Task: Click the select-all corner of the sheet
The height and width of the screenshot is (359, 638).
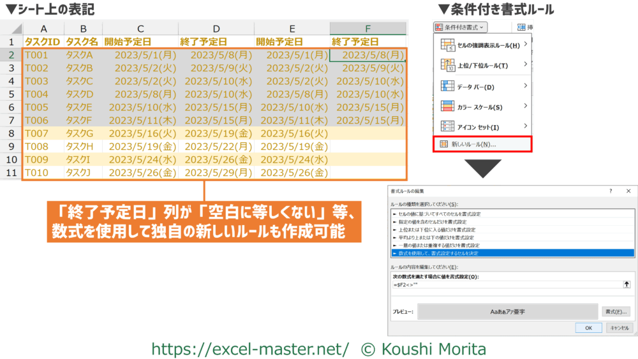Action: coord(11,29)
